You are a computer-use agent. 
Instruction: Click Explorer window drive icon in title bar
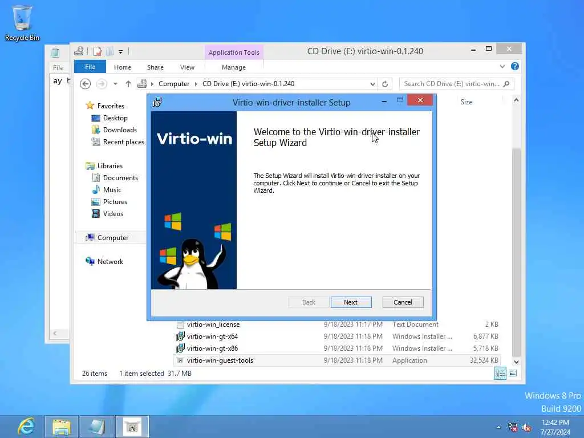click(79, 51)
